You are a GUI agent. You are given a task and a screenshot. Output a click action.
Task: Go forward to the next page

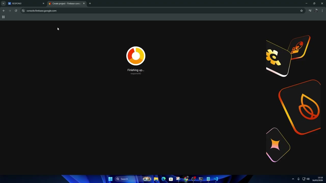click(x=10, y=11)
